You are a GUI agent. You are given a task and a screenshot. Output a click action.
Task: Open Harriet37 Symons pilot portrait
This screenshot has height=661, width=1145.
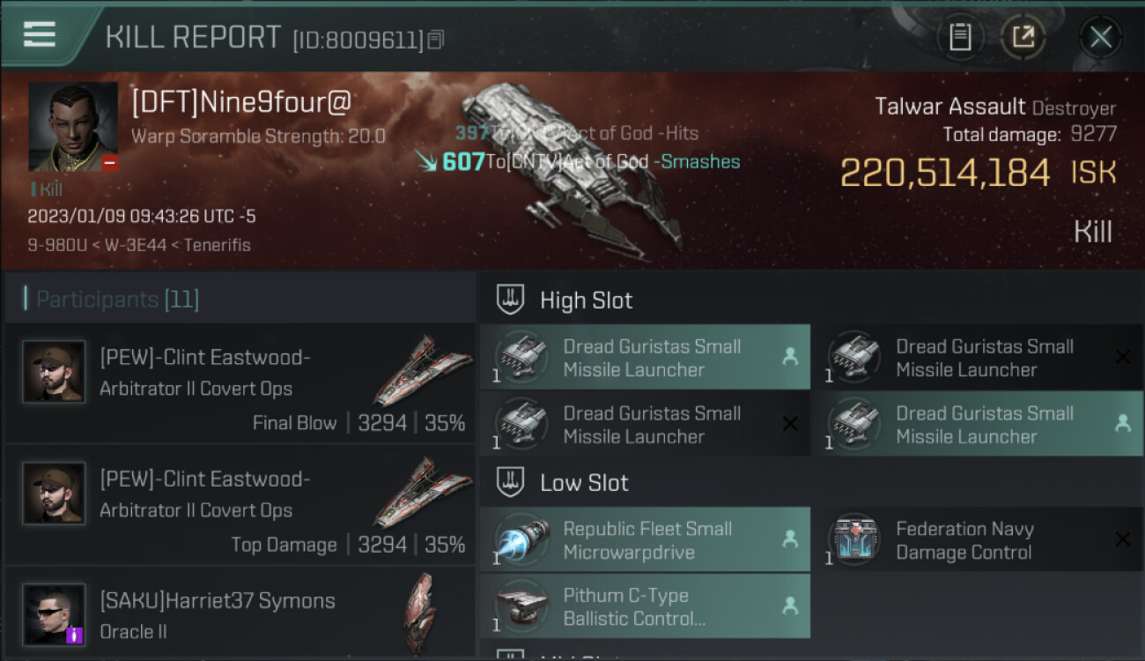[54, 614]
